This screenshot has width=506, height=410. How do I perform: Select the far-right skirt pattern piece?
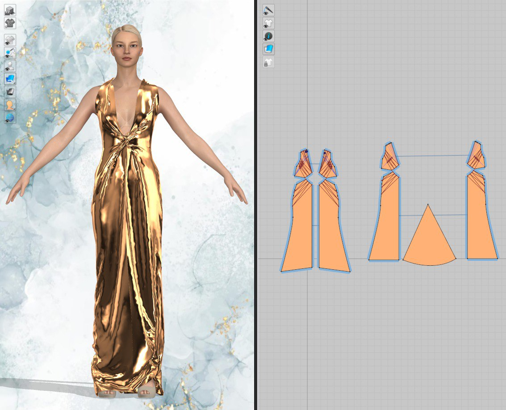480,223
